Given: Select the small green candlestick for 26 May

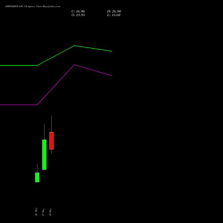Looking at the screenshot, I should (x=37, y=178).
